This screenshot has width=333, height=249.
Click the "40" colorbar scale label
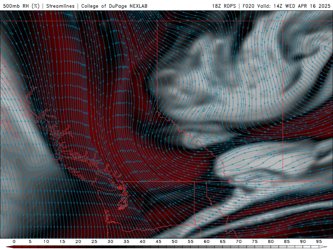coord(142,242)
